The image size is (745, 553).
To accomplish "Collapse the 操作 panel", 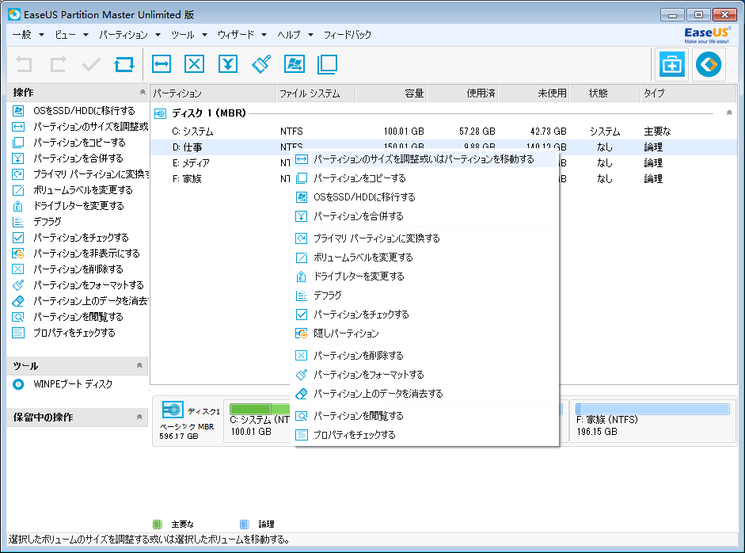I will click(x=142, y=92).
